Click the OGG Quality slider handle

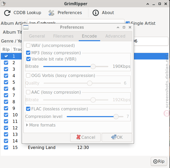point(90,83)
